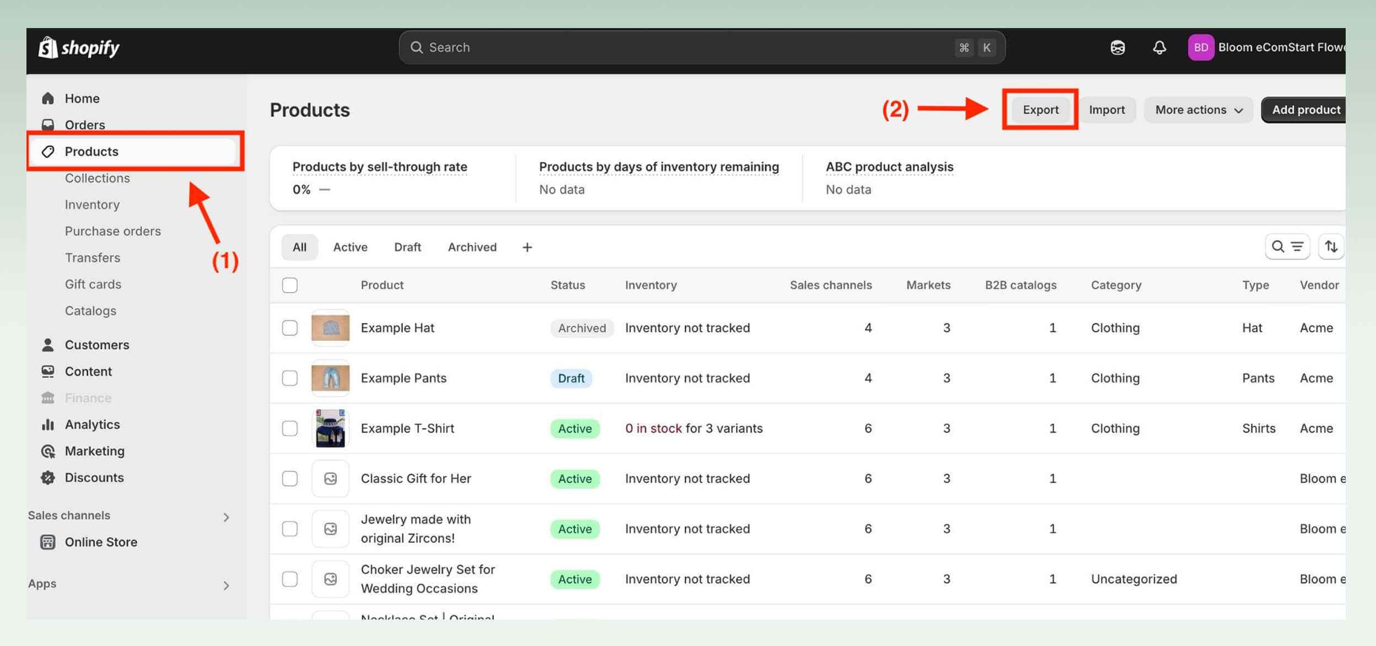1376x646 pixels.
Task: Open the sort arrows button
Action: [x=1331, y=246]
